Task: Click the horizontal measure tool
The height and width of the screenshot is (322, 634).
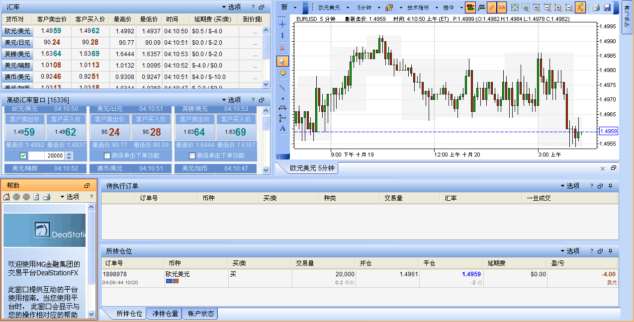Action: point(282,107)
